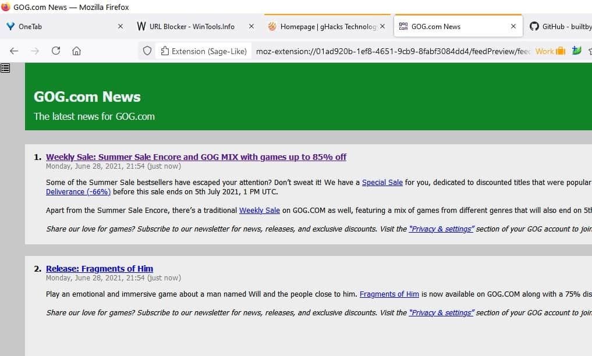Click the Firefox logo in the title bar

point(6,7)
